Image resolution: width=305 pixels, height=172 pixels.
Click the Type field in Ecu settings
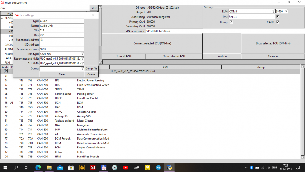[62, 21]
